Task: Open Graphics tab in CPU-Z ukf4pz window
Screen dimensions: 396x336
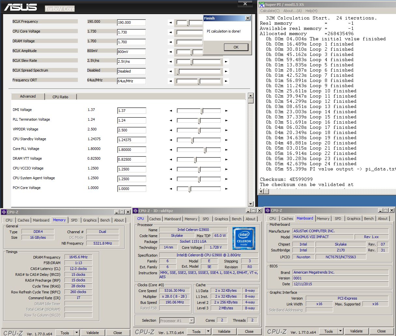Action: pos(221,219)
